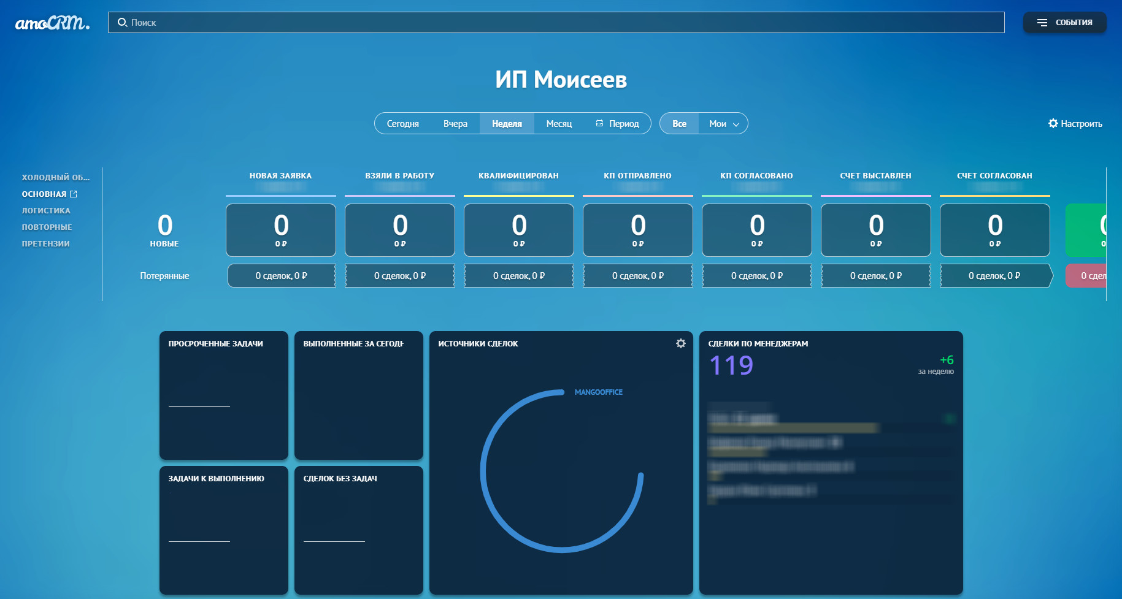Click the Настроить gear icon
The width and height of the screenshot is (1122, 599).
click(x=1053, y=123)
